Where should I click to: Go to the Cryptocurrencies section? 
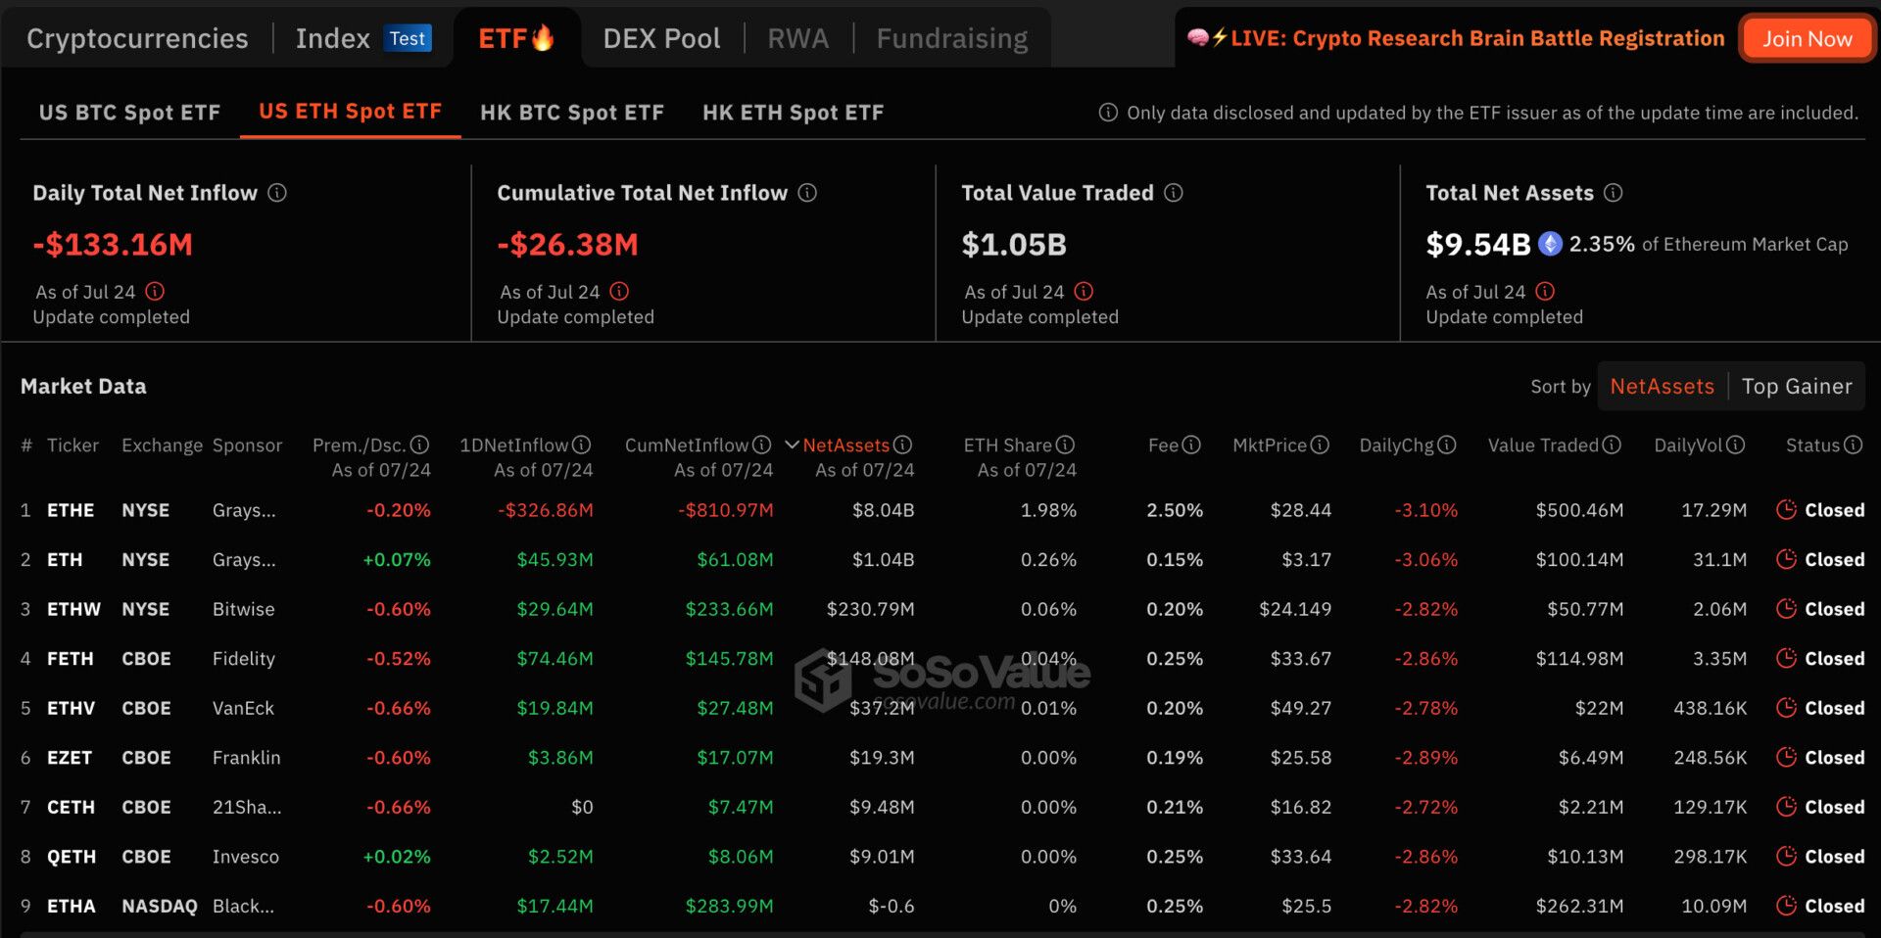(x=137, y=39)
